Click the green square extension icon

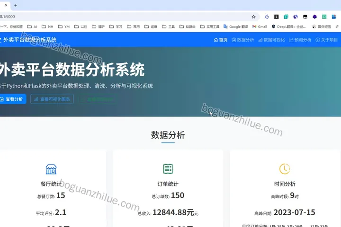point(324,17)
